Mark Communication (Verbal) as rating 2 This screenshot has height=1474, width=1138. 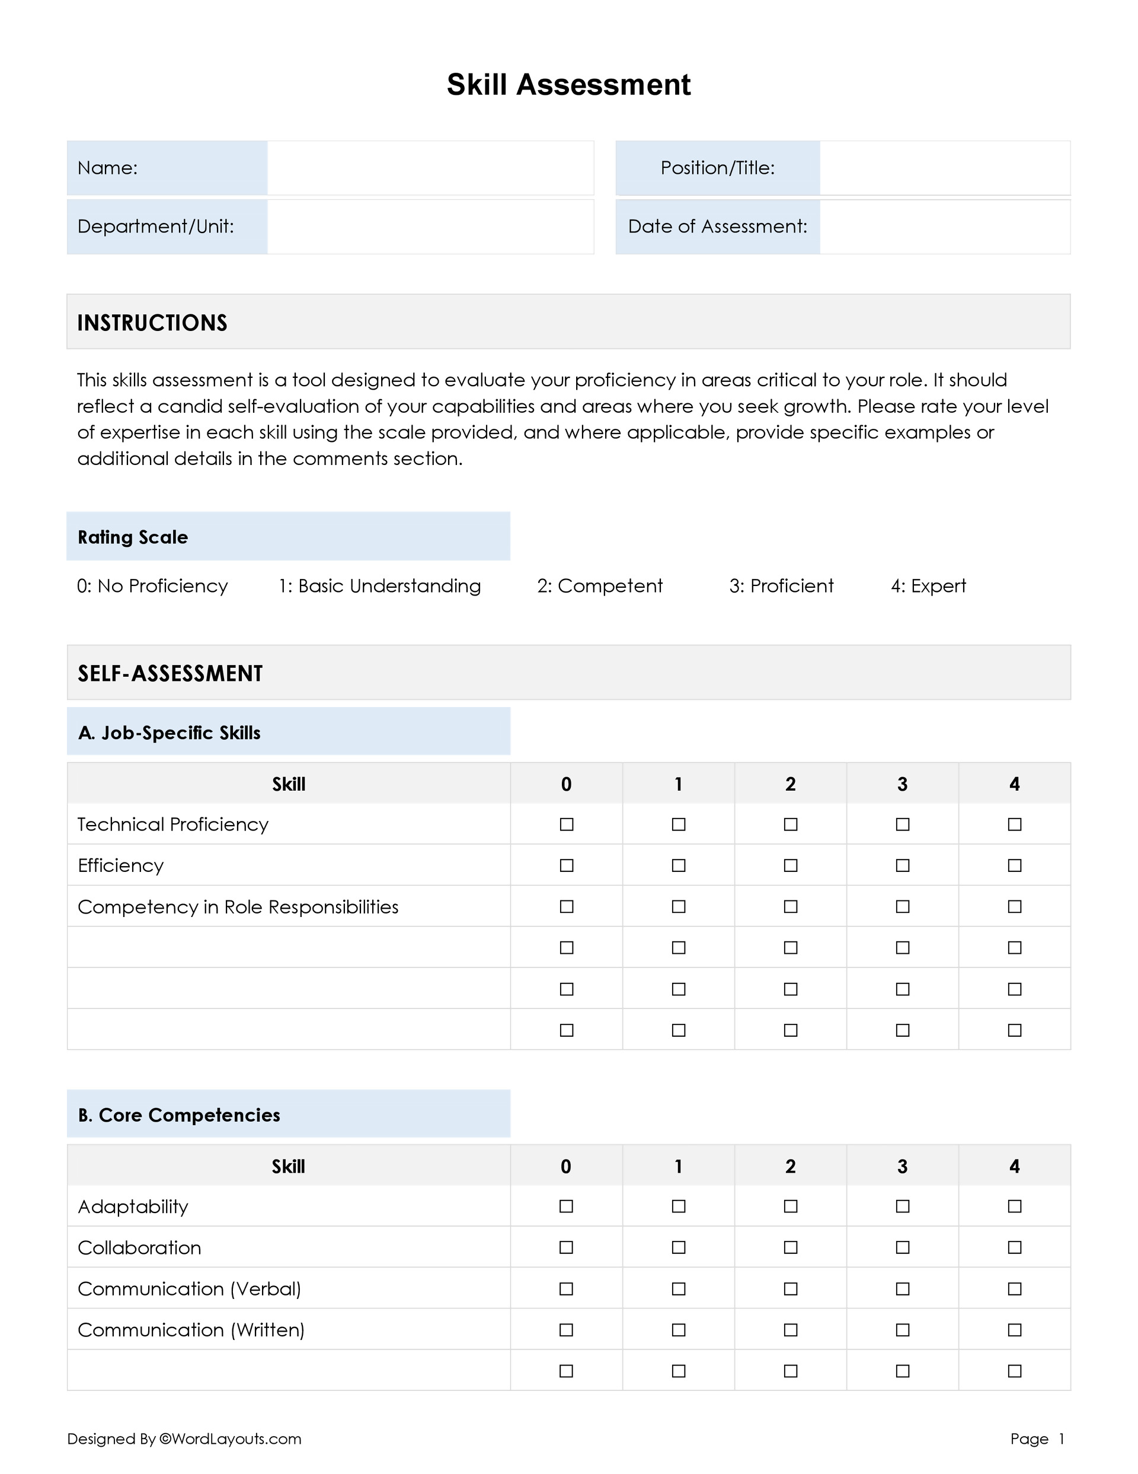791,1288
